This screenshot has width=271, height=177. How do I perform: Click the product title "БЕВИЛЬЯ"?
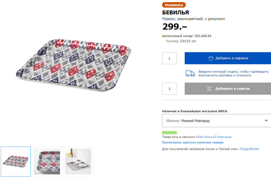176,12
